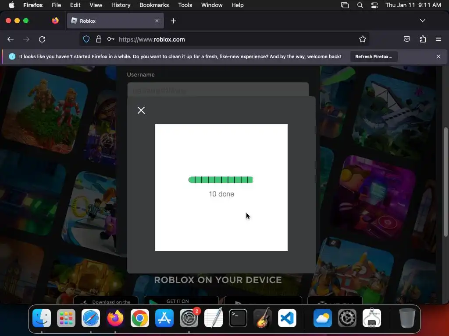Open the Extensions menu icon
The width and height of the screenshot is (449, 336).
(x=423, y=39)
